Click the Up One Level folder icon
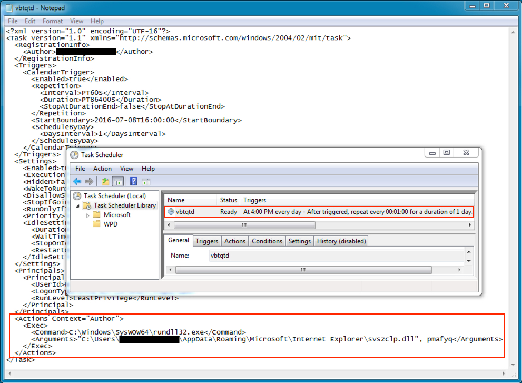This screenshot has width=522, height=383. coord(105,182)
